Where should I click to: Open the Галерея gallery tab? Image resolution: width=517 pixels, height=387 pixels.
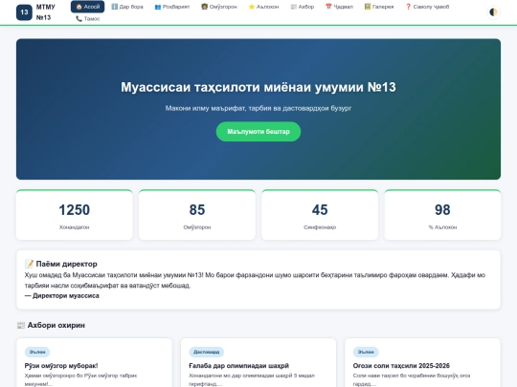(x=379, y=7)
